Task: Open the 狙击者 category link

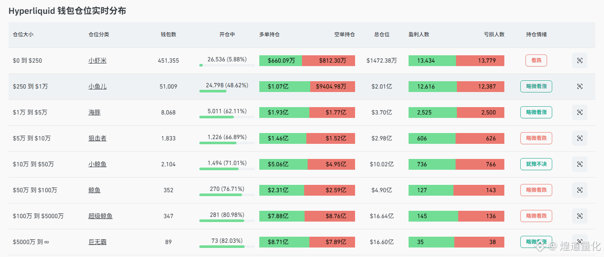Action: click(x=98, y=138)
